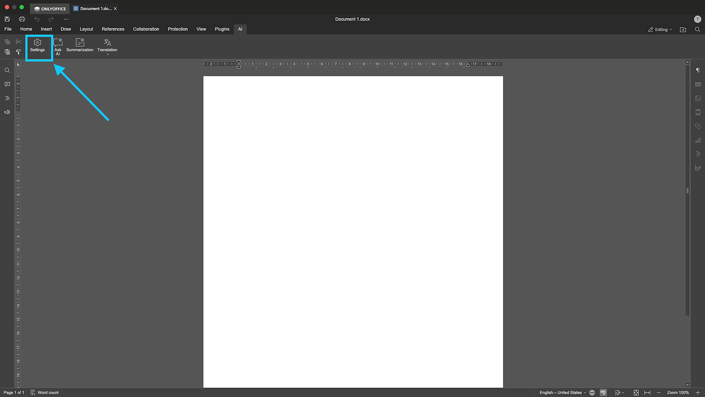Close the Document 1.docx tab
Image resolution: width=705 pixels, height=397 pixels.
(115, 9)
